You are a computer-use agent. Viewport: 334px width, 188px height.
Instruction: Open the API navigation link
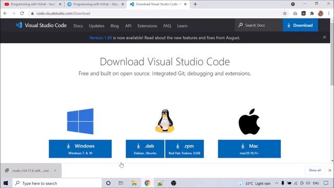point(128,26)
